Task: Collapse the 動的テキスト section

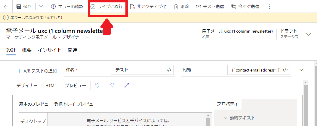Action: (x=226, y=118)
